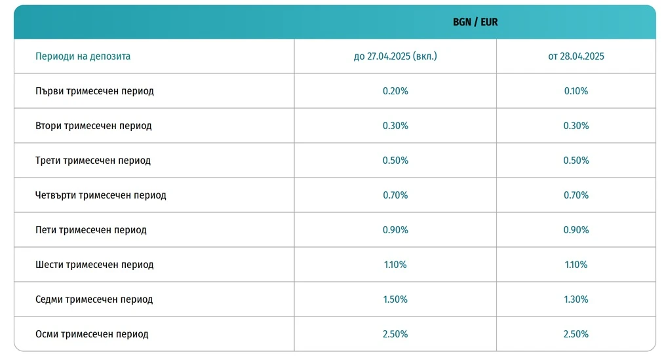Select 'Шести тримесечен период' row label

click(94, 265)
